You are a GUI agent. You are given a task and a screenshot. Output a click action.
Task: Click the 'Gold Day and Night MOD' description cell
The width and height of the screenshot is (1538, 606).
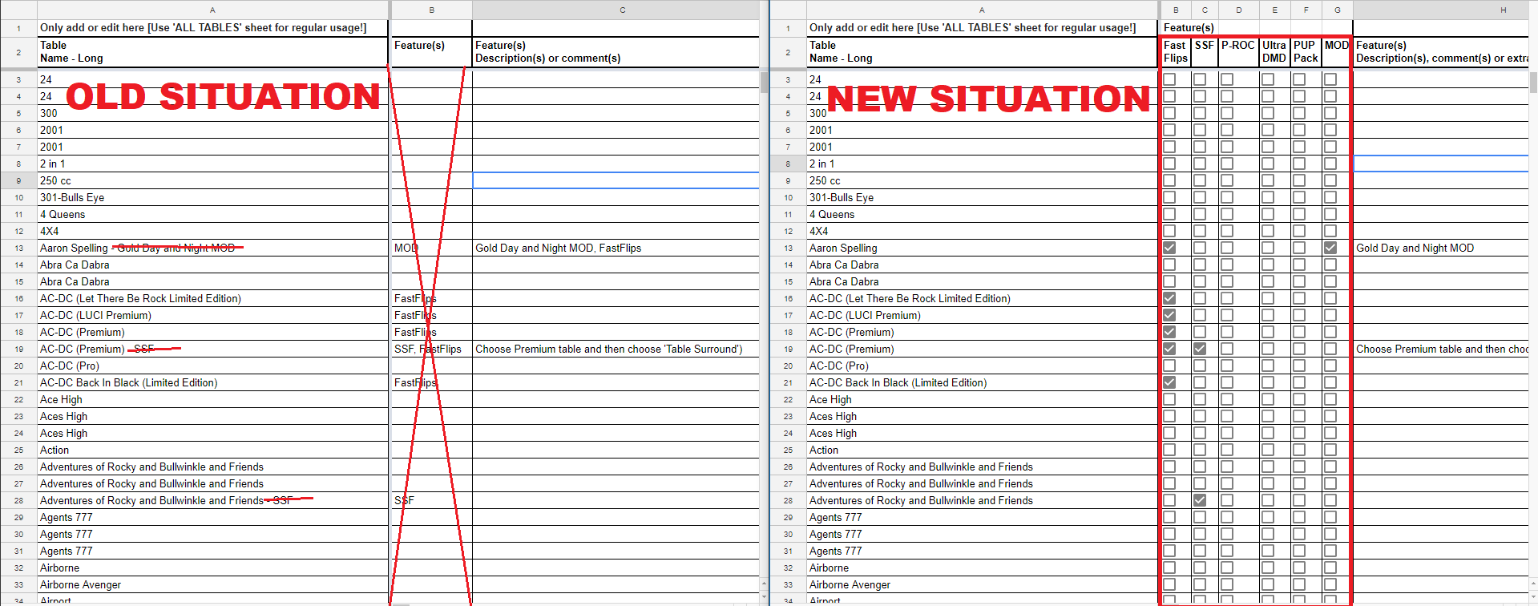pyautogui.click(x=1440, y=248)
